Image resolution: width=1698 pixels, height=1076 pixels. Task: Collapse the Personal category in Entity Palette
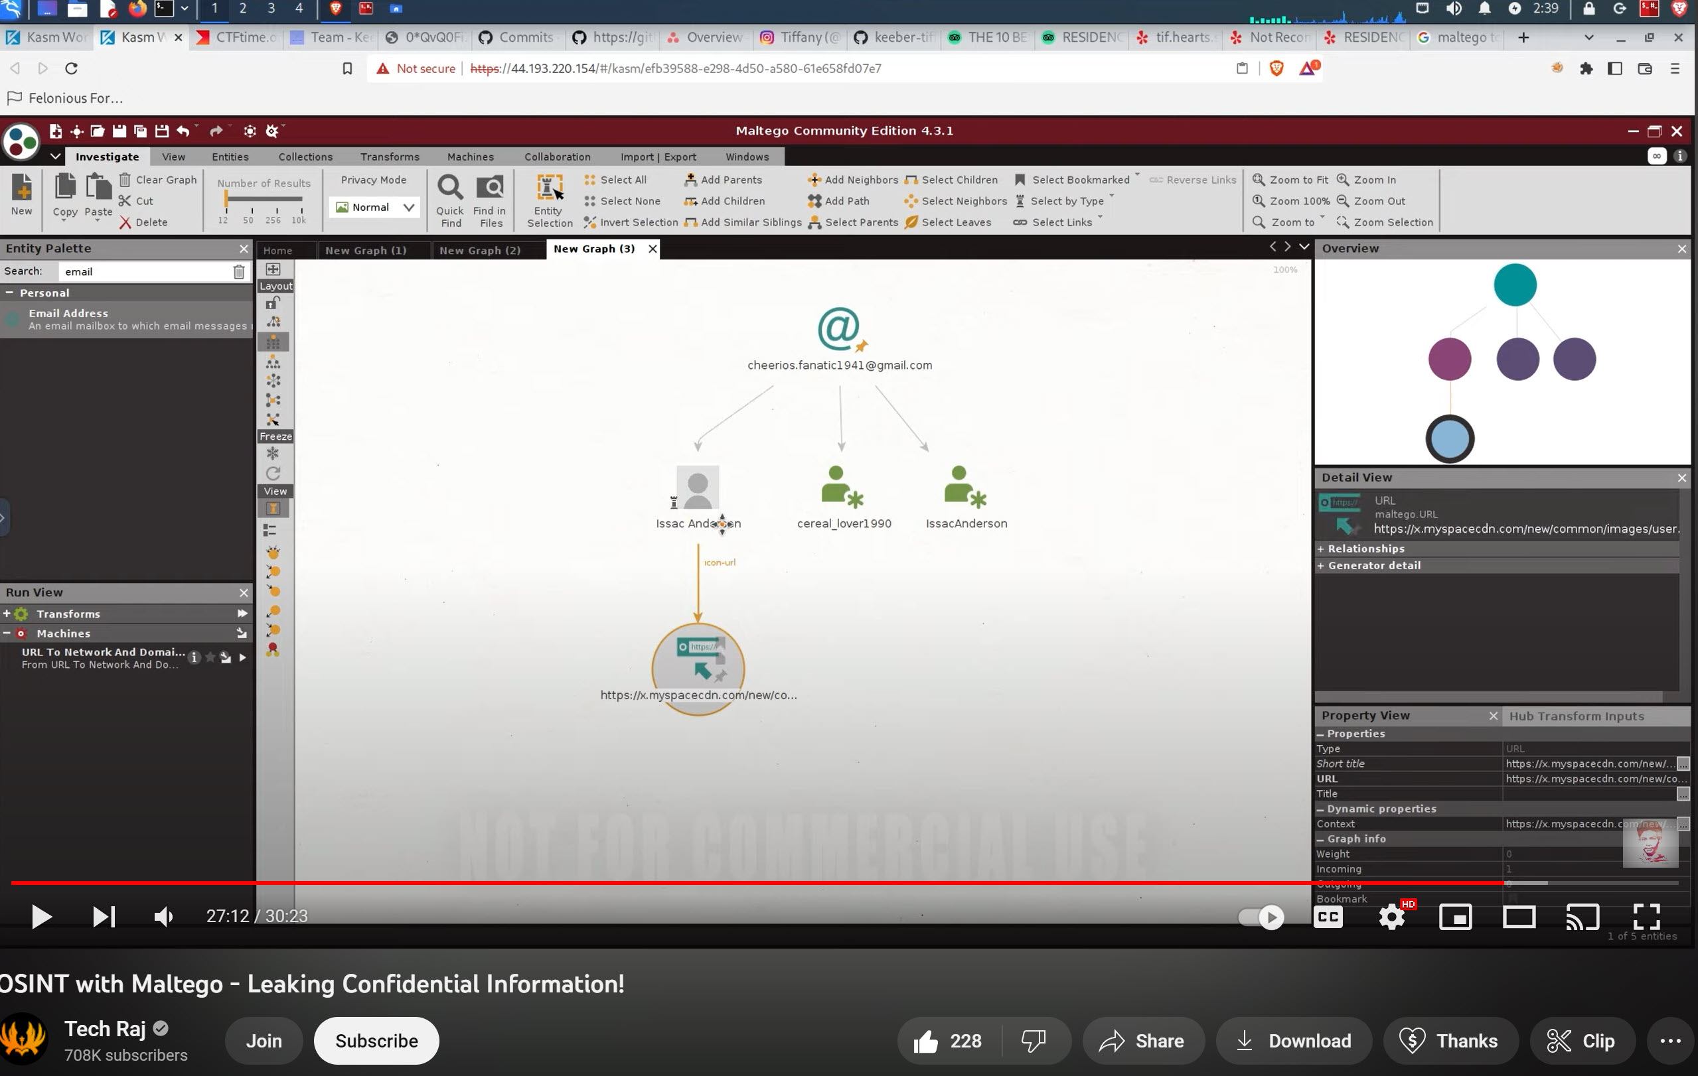click(x=10, y=293)
